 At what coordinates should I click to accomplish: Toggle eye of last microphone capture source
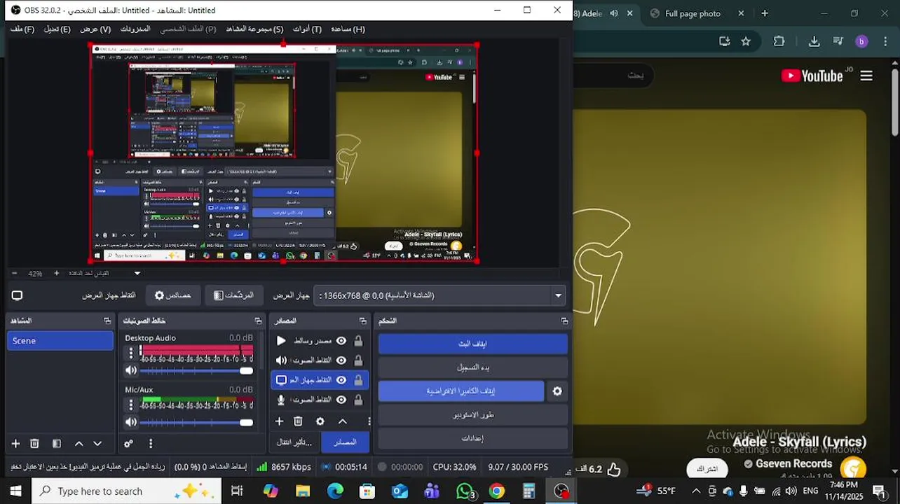341,400
